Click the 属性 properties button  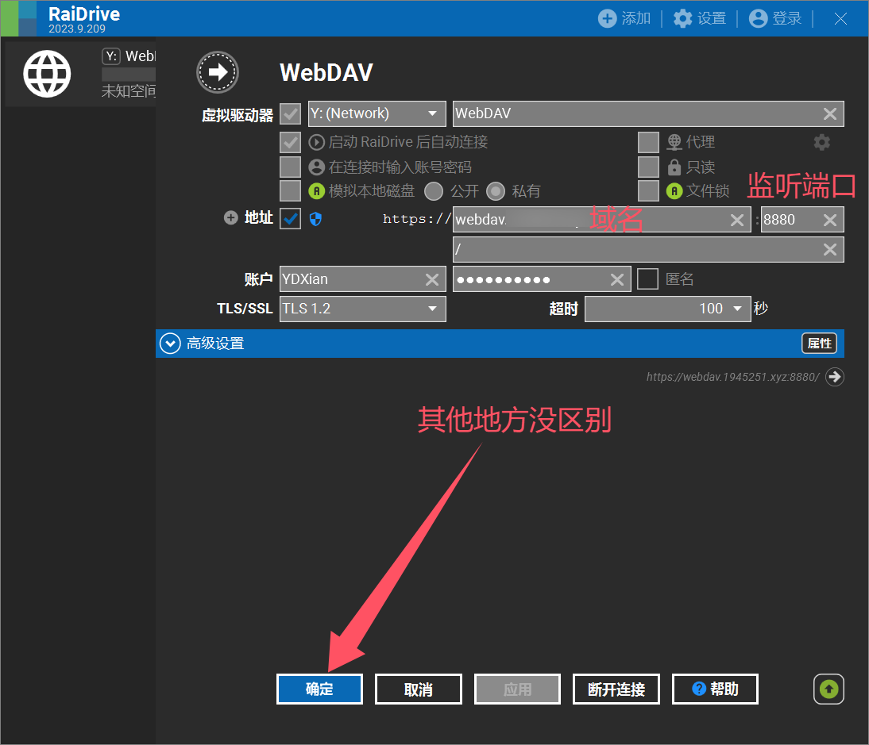pos(819,344)
